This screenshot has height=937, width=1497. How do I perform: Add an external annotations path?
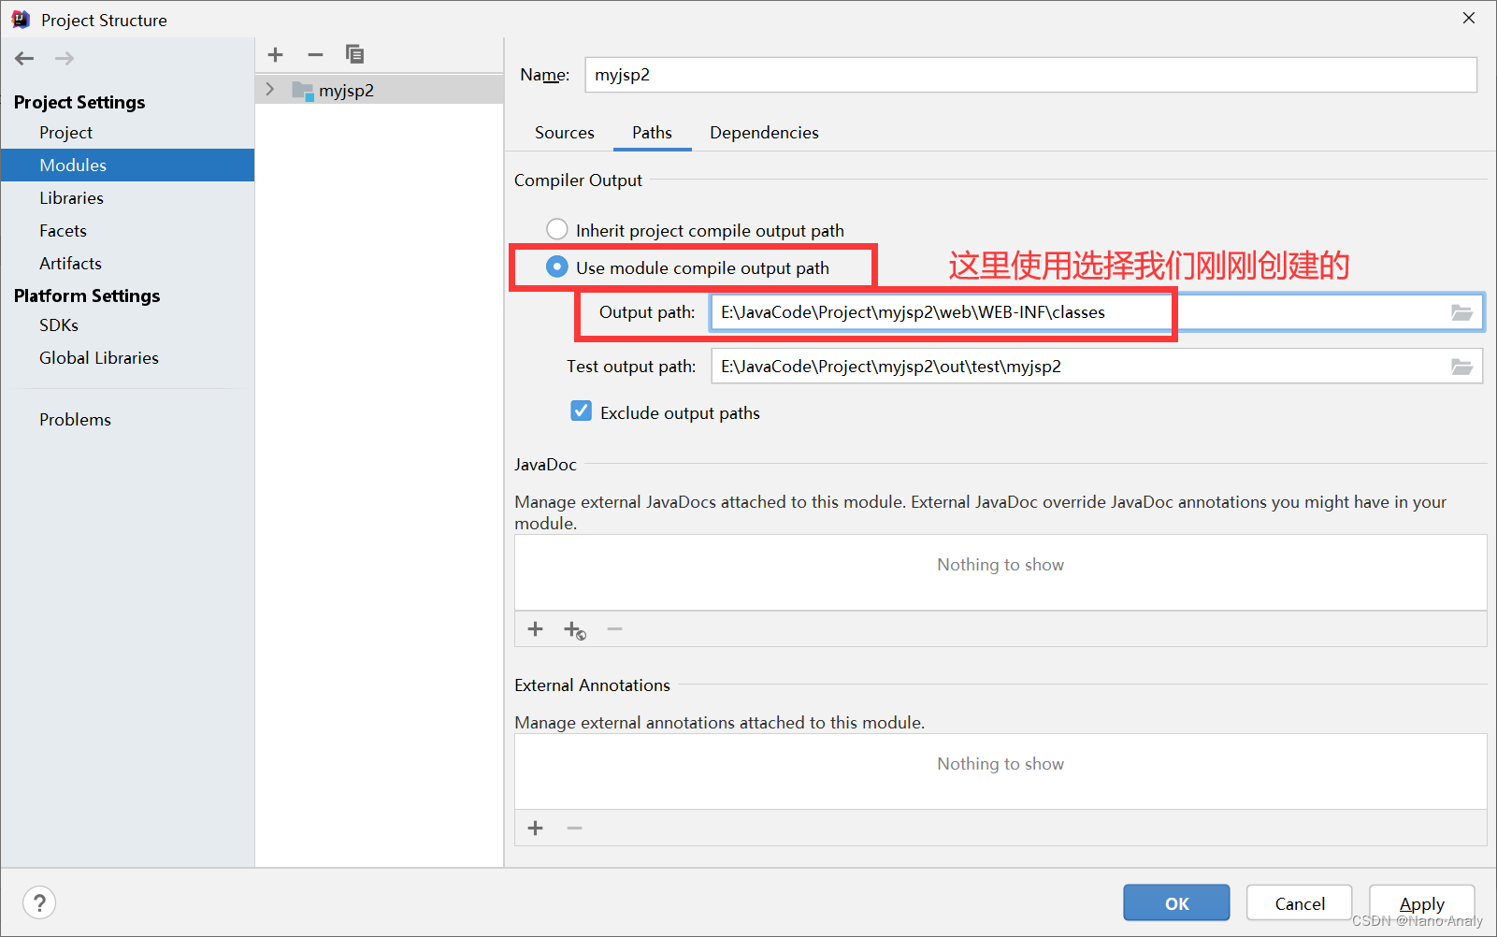click(x=536, y=829)
